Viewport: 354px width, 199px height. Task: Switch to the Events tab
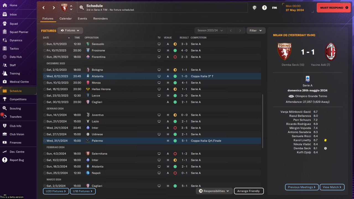tap(82, 19)
